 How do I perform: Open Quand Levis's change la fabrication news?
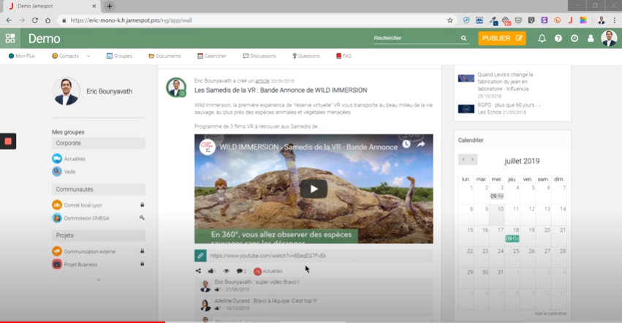505,82
